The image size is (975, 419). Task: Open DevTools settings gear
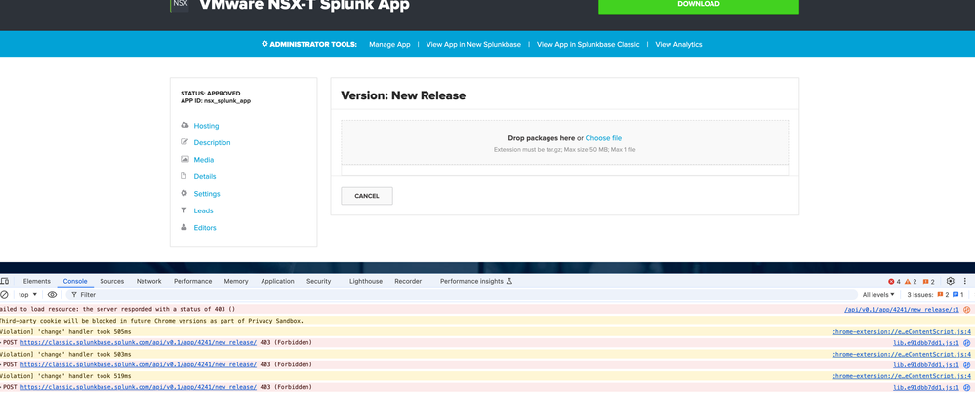click(x=951, y=281)
